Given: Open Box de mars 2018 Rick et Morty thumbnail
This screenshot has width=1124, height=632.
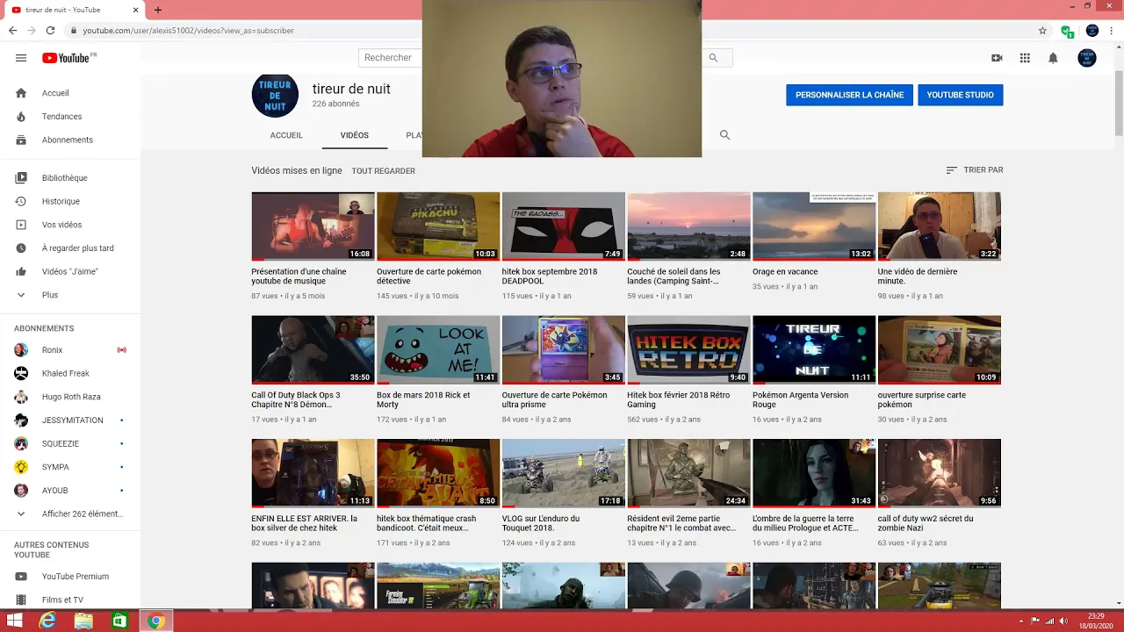Looking at the screenshot, I should coord(438,350).
